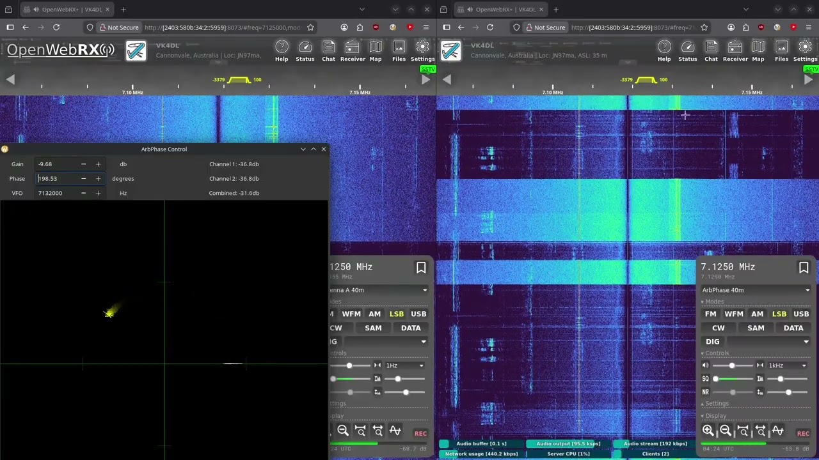Zoom out waterfall in left receiver panel

[x=343, y=431]
